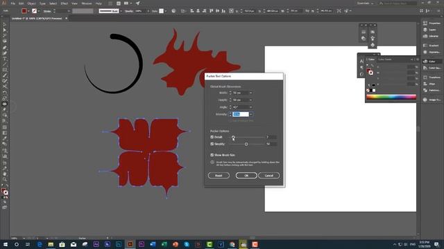Open Color panel flyout menu icon
Image resolution: width=444 pixels, height=249 pixels.
[418, 59]
